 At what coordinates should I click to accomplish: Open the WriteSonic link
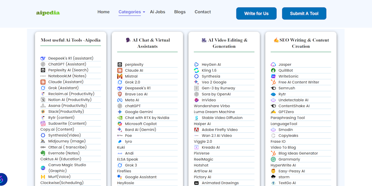pos(288,76)
